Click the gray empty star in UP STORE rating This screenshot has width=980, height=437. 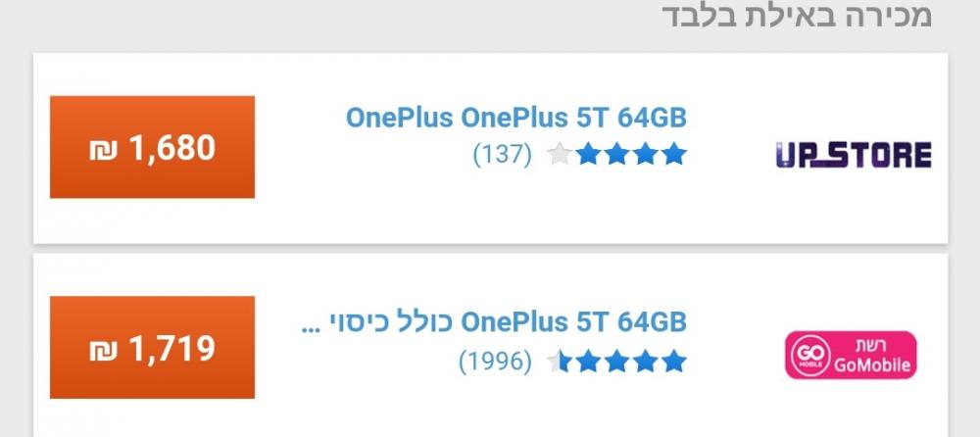(560, 154)
